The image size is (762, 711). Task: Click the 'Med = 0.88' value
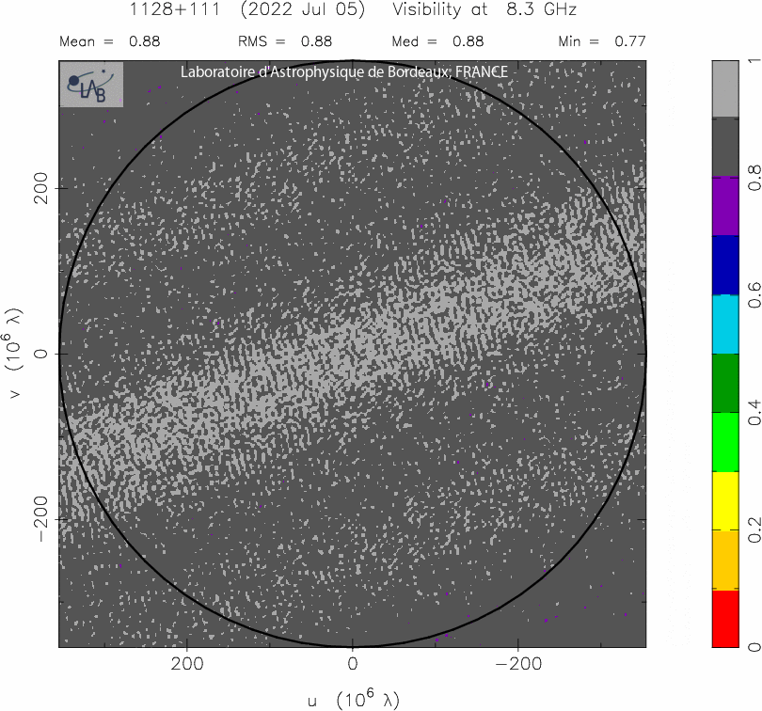coord(437,41)
